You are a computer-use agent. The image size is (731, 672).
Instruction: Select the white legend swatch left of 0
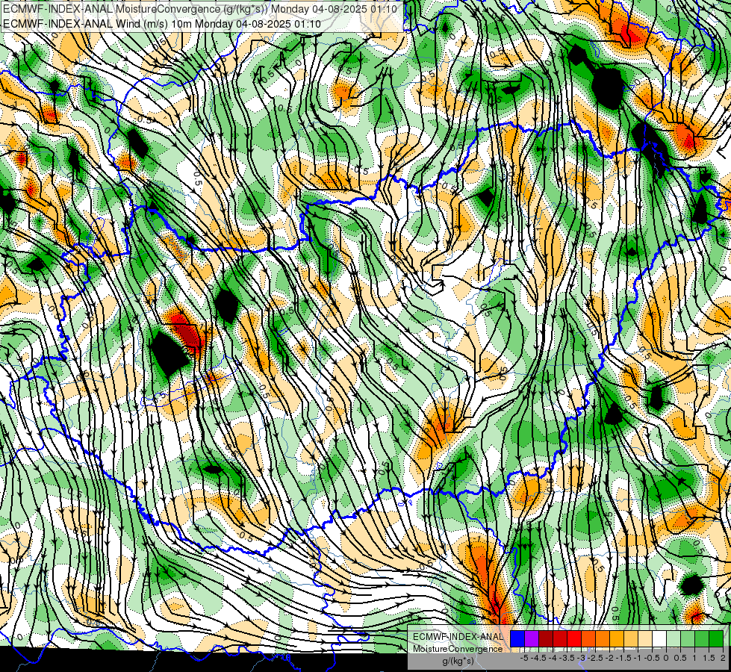pos(659,638)
